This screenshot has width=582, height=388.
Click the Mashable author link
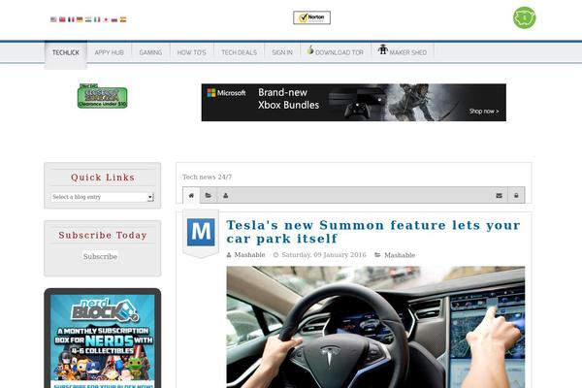249,255
